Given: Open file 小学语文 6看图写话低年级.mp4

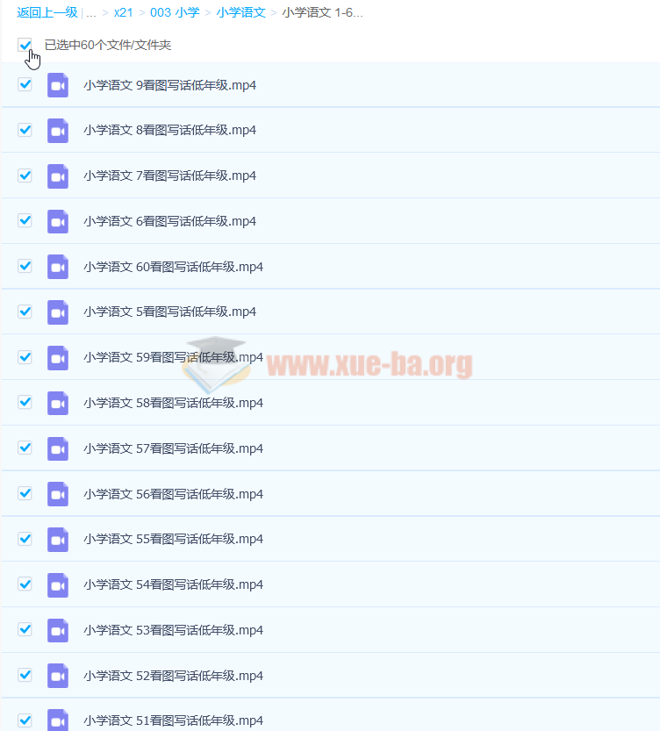Looking at the screenshot, I should 169,221.
